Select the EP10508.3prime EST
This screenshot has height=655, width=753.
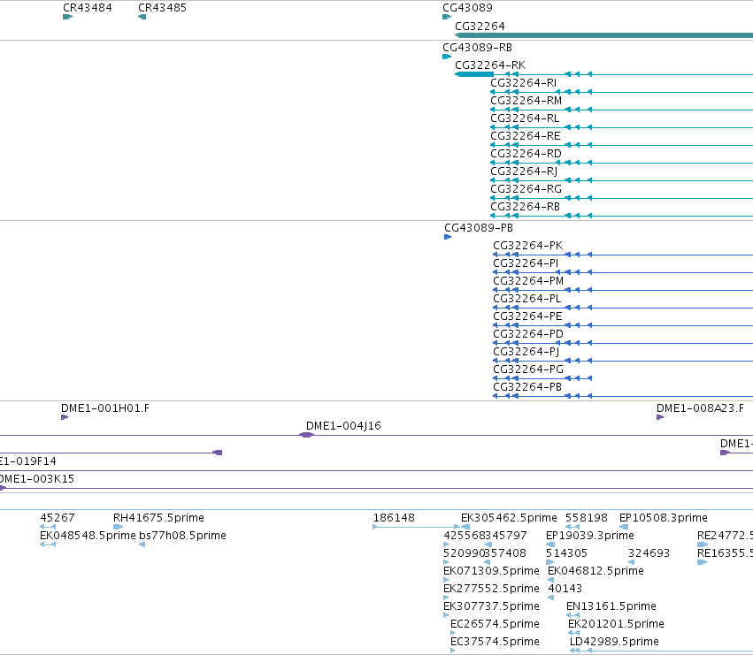[x=624, y=527]
